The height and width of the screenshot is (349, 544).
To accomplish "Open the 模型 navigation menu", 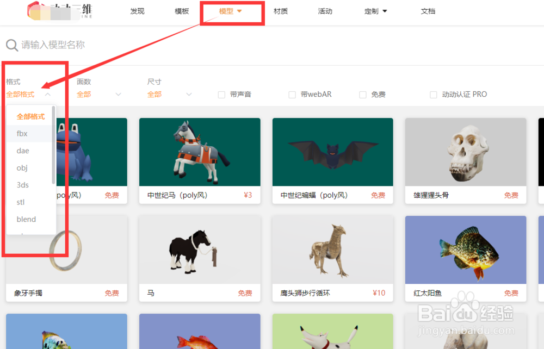I will (230, 11).
